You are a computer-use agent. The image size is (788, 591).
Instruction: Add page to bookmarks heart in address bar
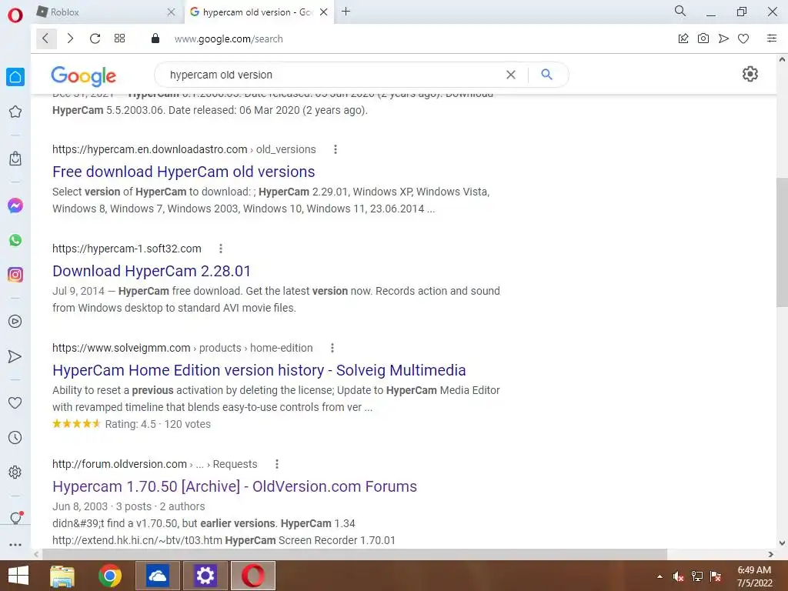pyautogui.click(x=744, y=38)
